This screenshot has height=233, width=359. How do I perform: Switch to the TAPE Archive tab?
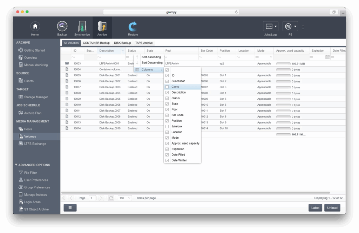[x=144, y=43]
